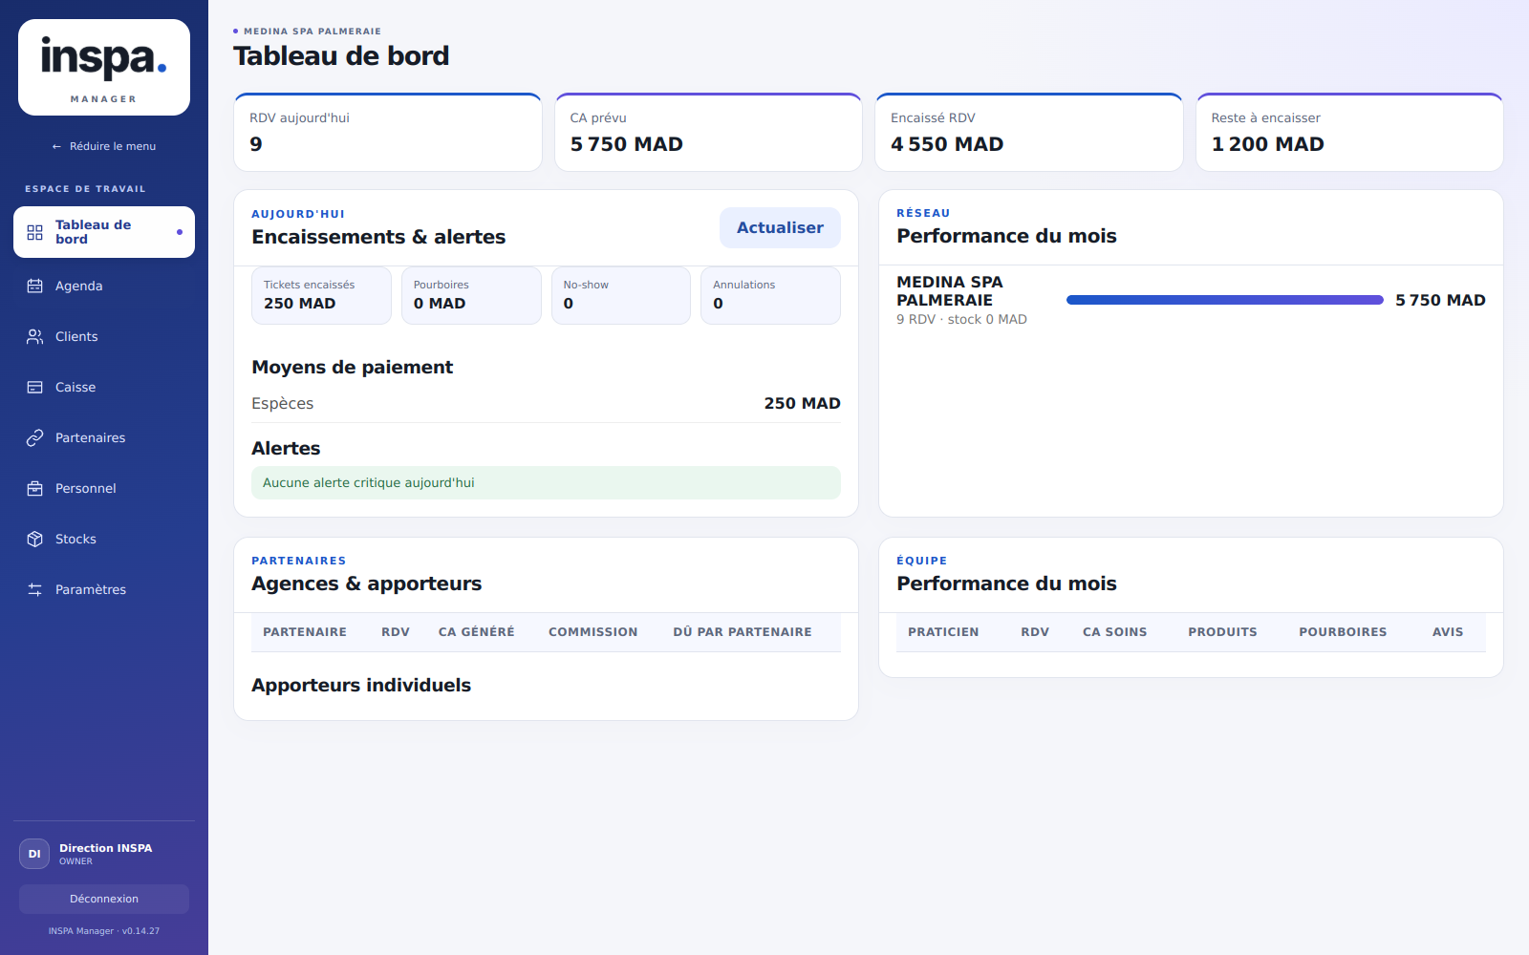Image resolution: width=1529 pixels, height=955 pixels.
Task: Click the Clients people icon
Action: point(35,336)
